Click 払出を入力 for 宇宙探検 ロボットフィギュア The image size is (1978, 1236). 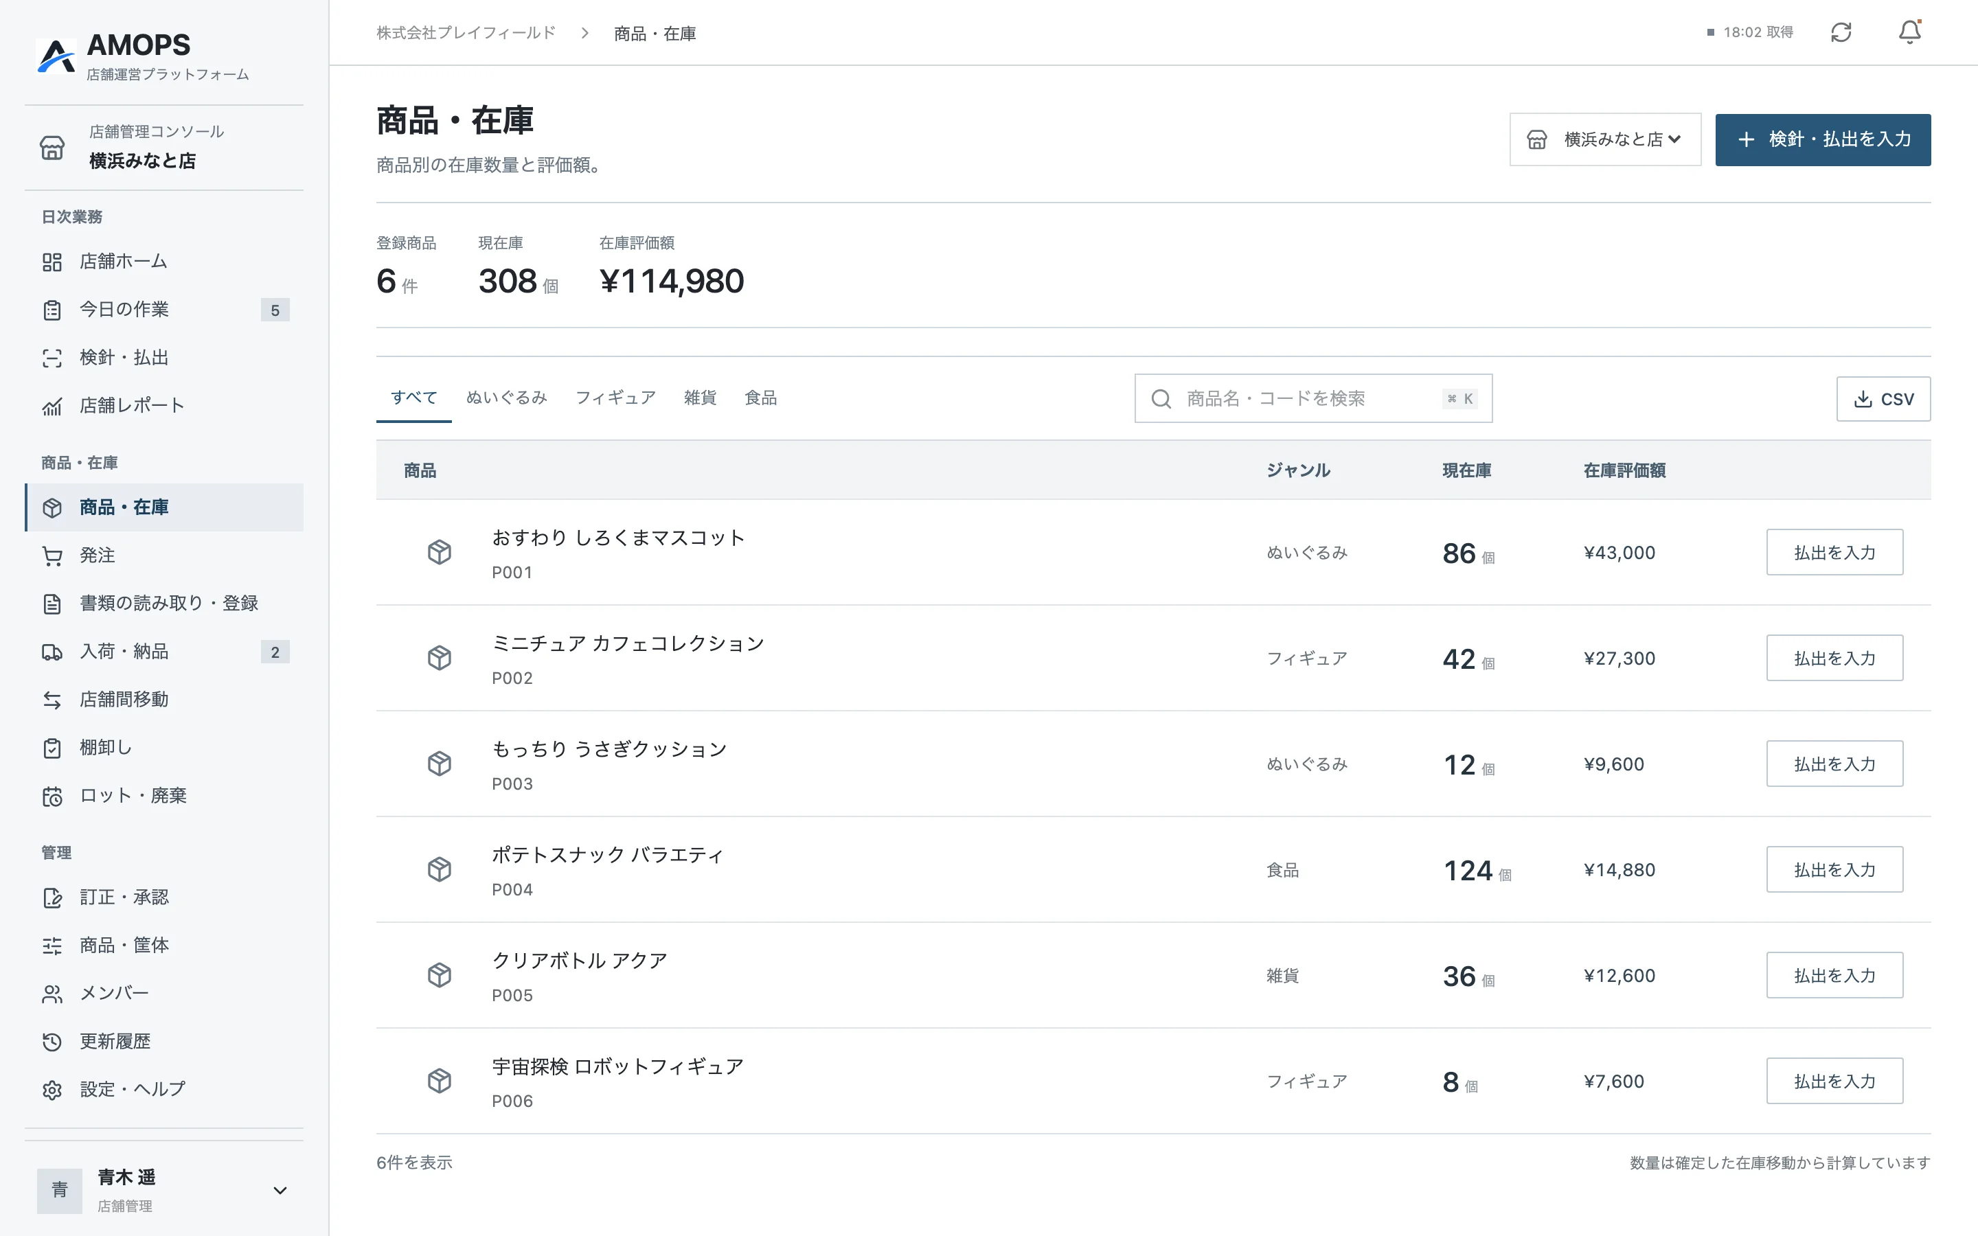pos(1834,1081)
